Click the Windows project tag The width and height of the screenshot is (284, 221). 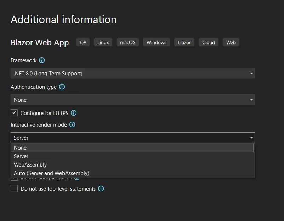(156, 42)
